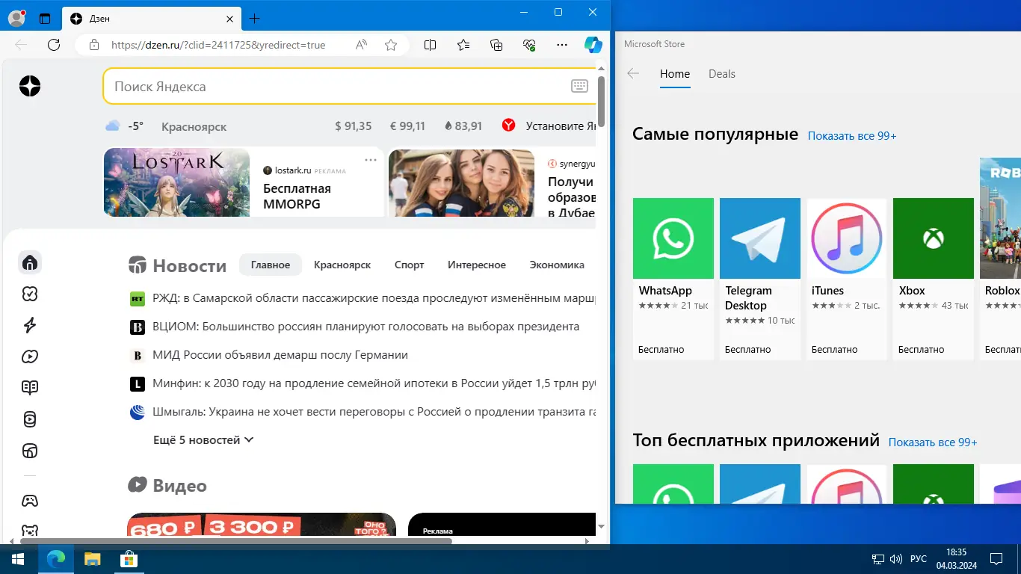Open the WhatsApp listing in Microsoft Store
The height and width of the screenshot is (574, 1021).
673,238
